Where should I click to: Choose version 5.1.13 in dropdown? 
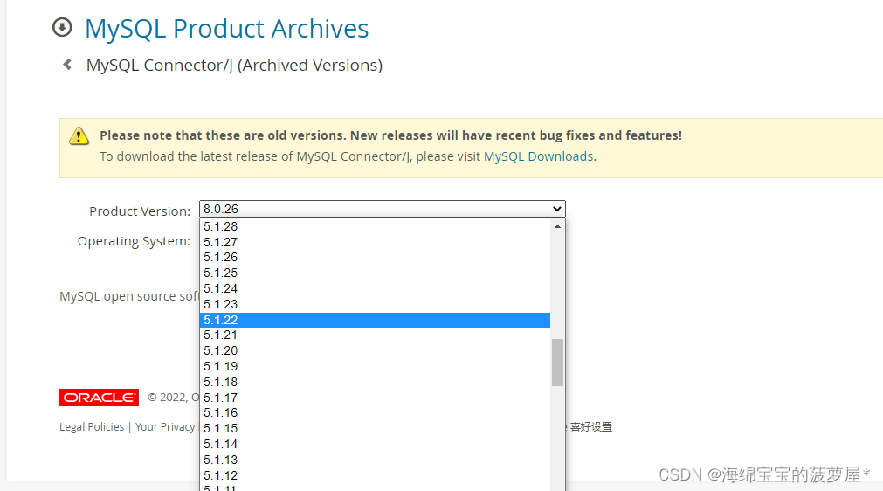point(375,460)
